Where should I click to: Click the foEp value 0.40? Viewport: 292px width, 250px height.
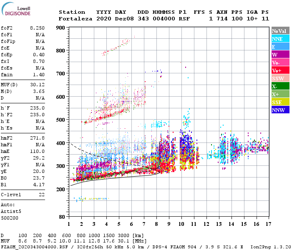click(39, 55)
